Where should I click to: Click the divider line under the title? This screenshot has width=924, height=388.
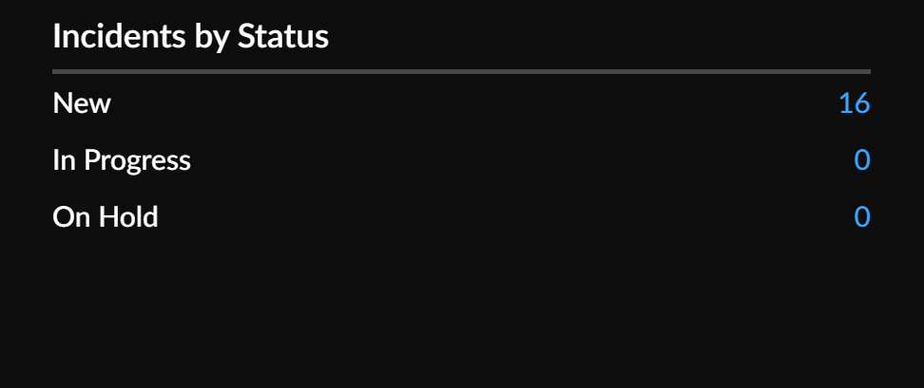coord(461,71)
